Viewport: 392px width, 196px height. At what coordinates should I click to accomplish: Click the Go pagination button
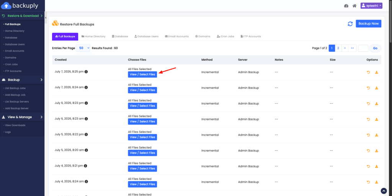click(375, 48)
